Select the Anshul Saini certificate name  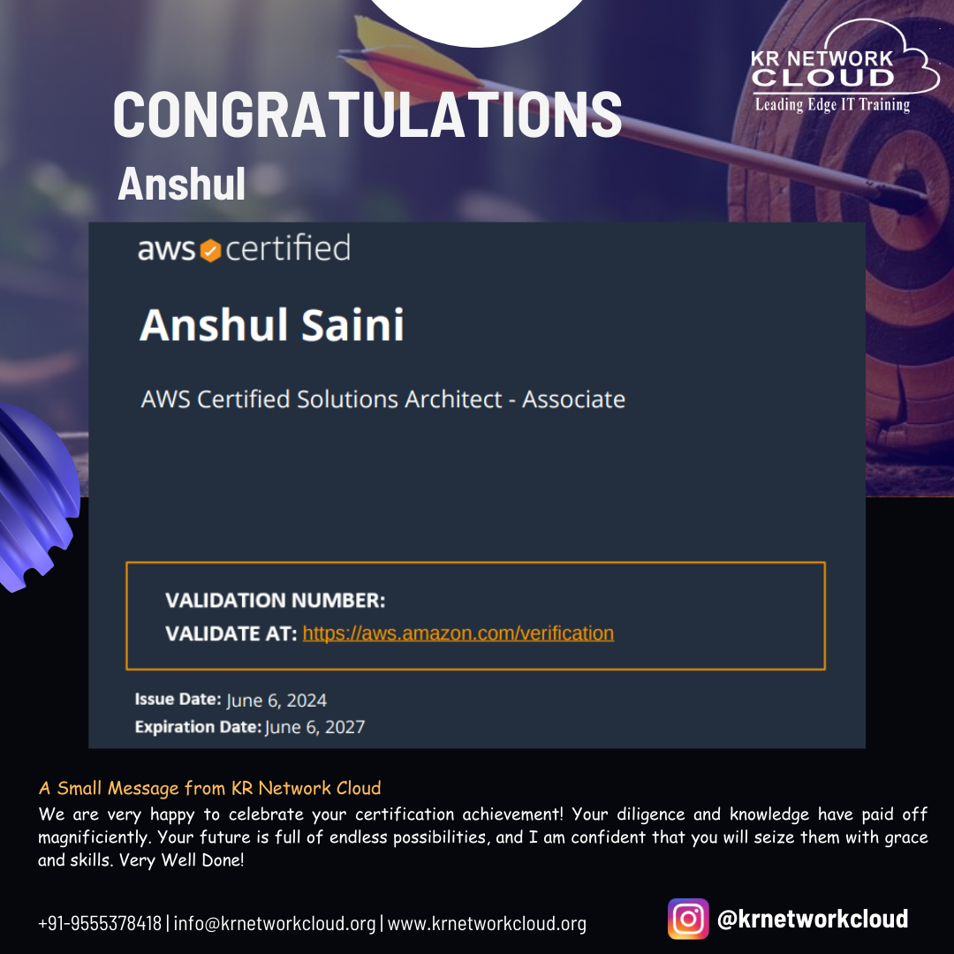tap(271, 324)
